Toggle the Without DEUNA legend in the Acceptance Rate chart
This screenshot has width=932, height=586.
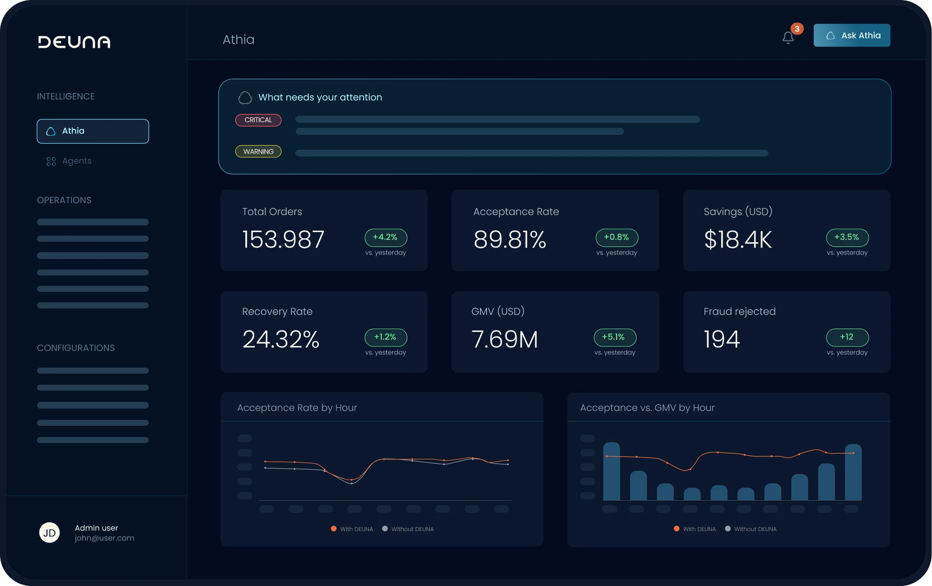pos(408,529)
